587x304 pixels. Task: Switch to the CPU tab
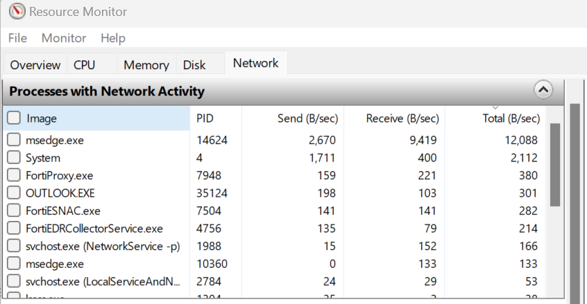tap(85, 65)
